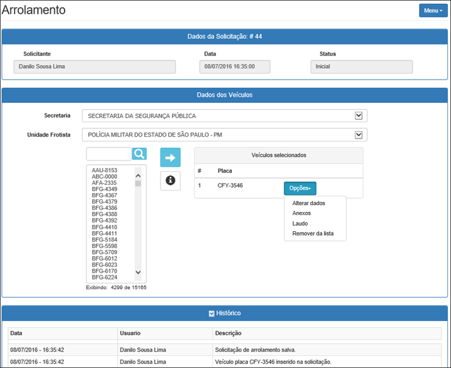Click the info circle icon button
The image size is (451, 368).
(x=170, y=181)
